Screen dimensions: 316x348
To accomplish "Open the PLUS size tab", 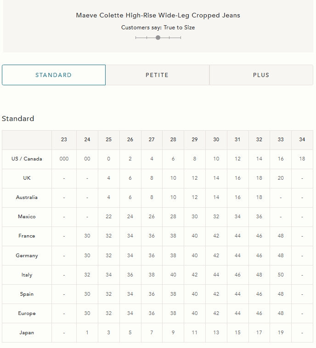I will coord(261,75).
